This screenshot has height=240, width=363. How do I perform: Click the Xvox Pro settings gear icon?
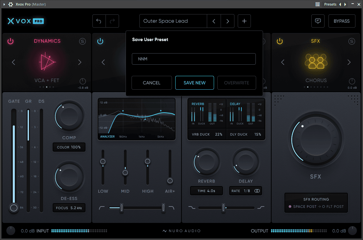tap(11, 4)
